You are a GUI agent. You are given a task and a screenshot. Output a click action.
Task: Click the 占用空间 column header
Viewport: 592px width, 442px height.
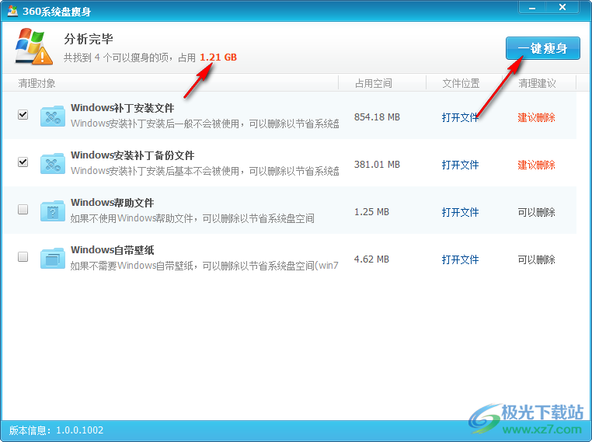tap(373, 83)
